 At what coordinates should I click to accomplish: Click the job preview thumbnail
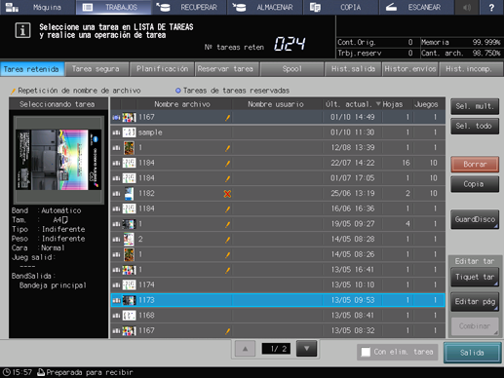click(58, 160)
